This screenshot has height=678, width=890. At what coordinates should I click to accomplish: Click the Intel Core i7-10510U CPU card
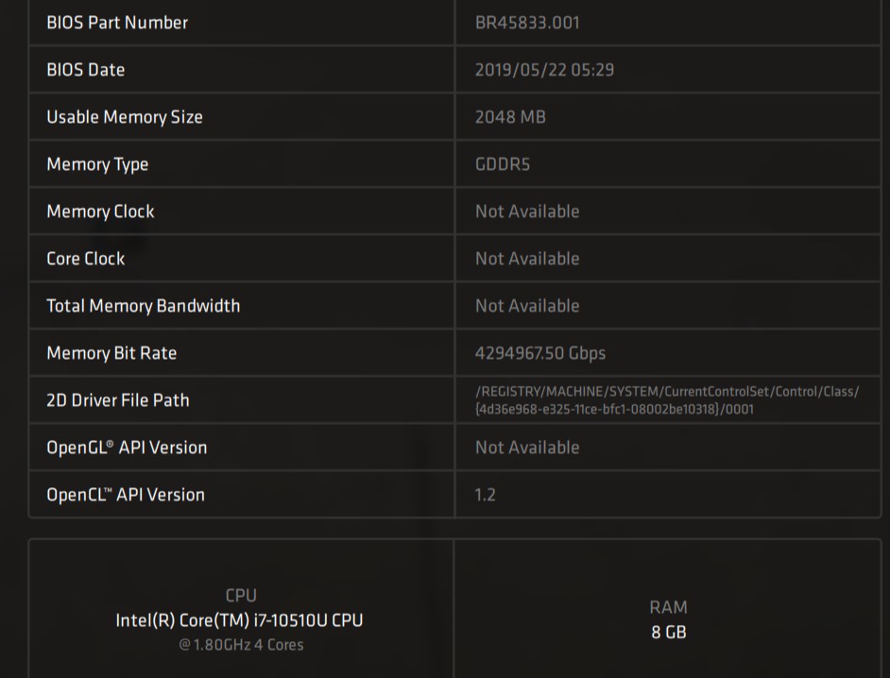pyautogui.click(x=240, y=619)
